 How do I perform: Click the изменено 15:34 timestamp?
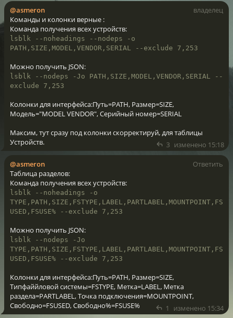(x=199, y=308)
